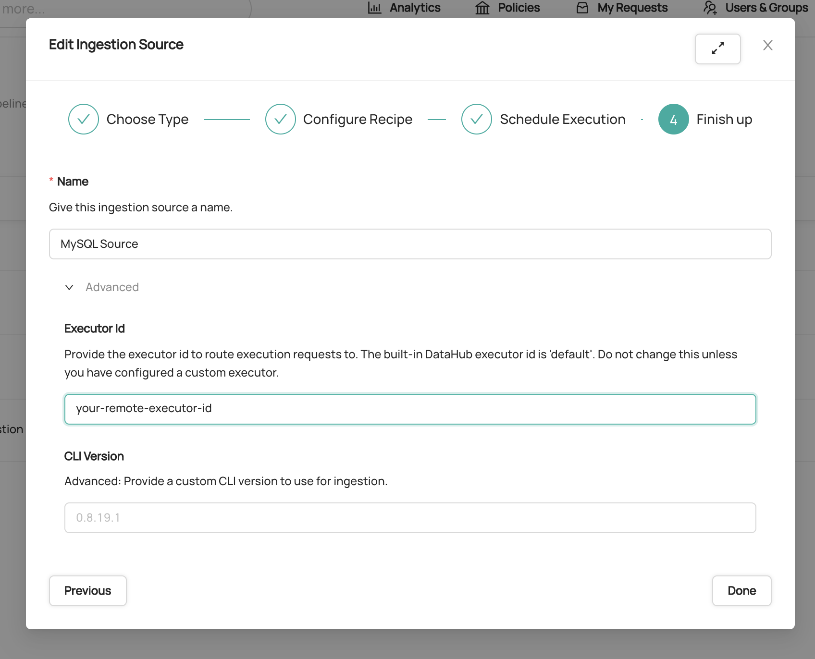Open Analytics in the top navigation
The height and width of the screenshot is (659, 815).
pos(415,8)
